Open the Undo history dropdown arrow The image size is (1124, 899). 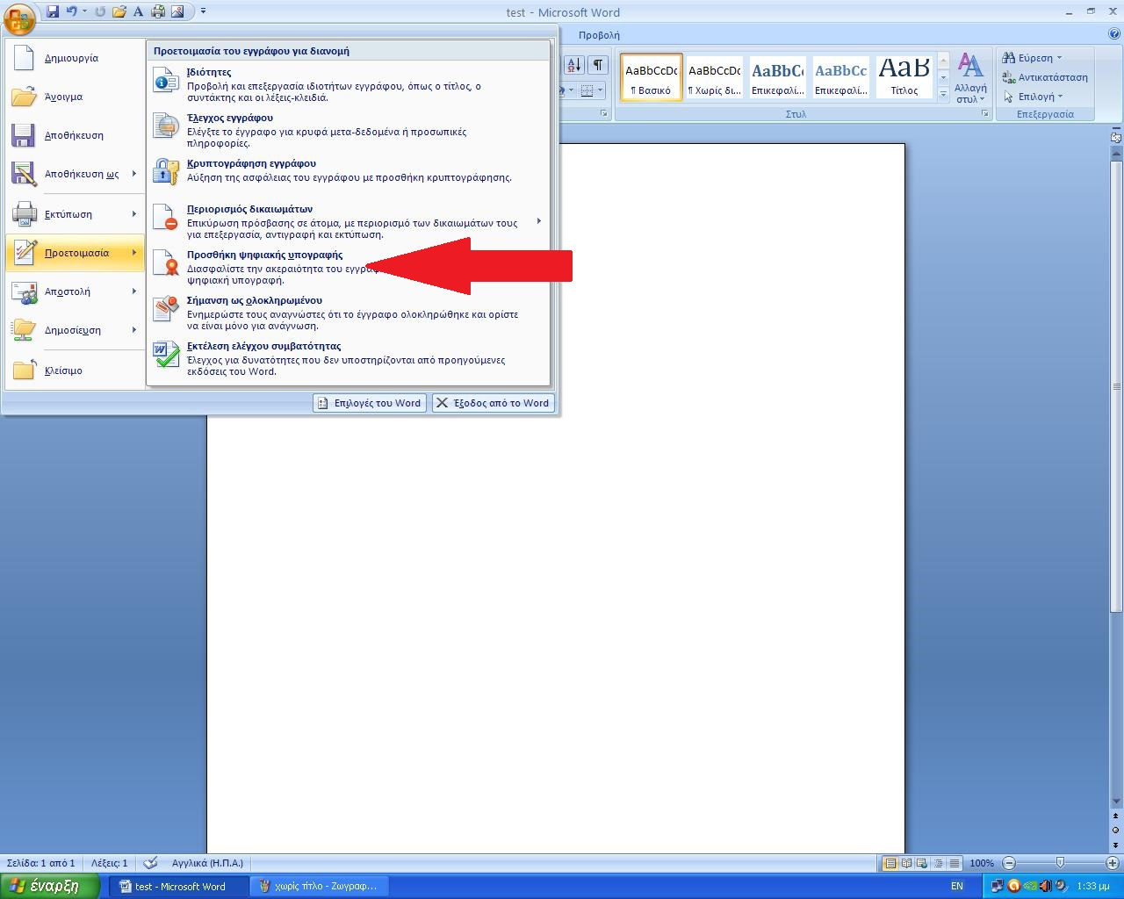click(x=84, y=11)
